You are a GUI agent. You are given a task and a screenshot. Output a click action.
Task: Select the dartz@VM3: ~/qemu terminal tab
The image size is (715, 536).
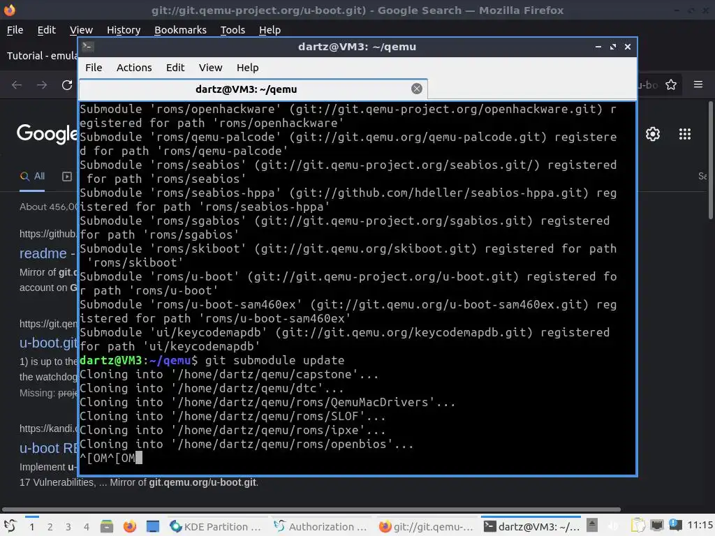[x=253, y=89]
